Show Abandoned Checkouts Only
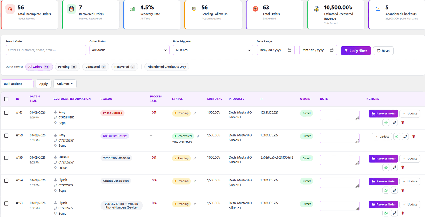Image resolution: width=425 pixels, height=217 pixels. [x=167, y=67]
